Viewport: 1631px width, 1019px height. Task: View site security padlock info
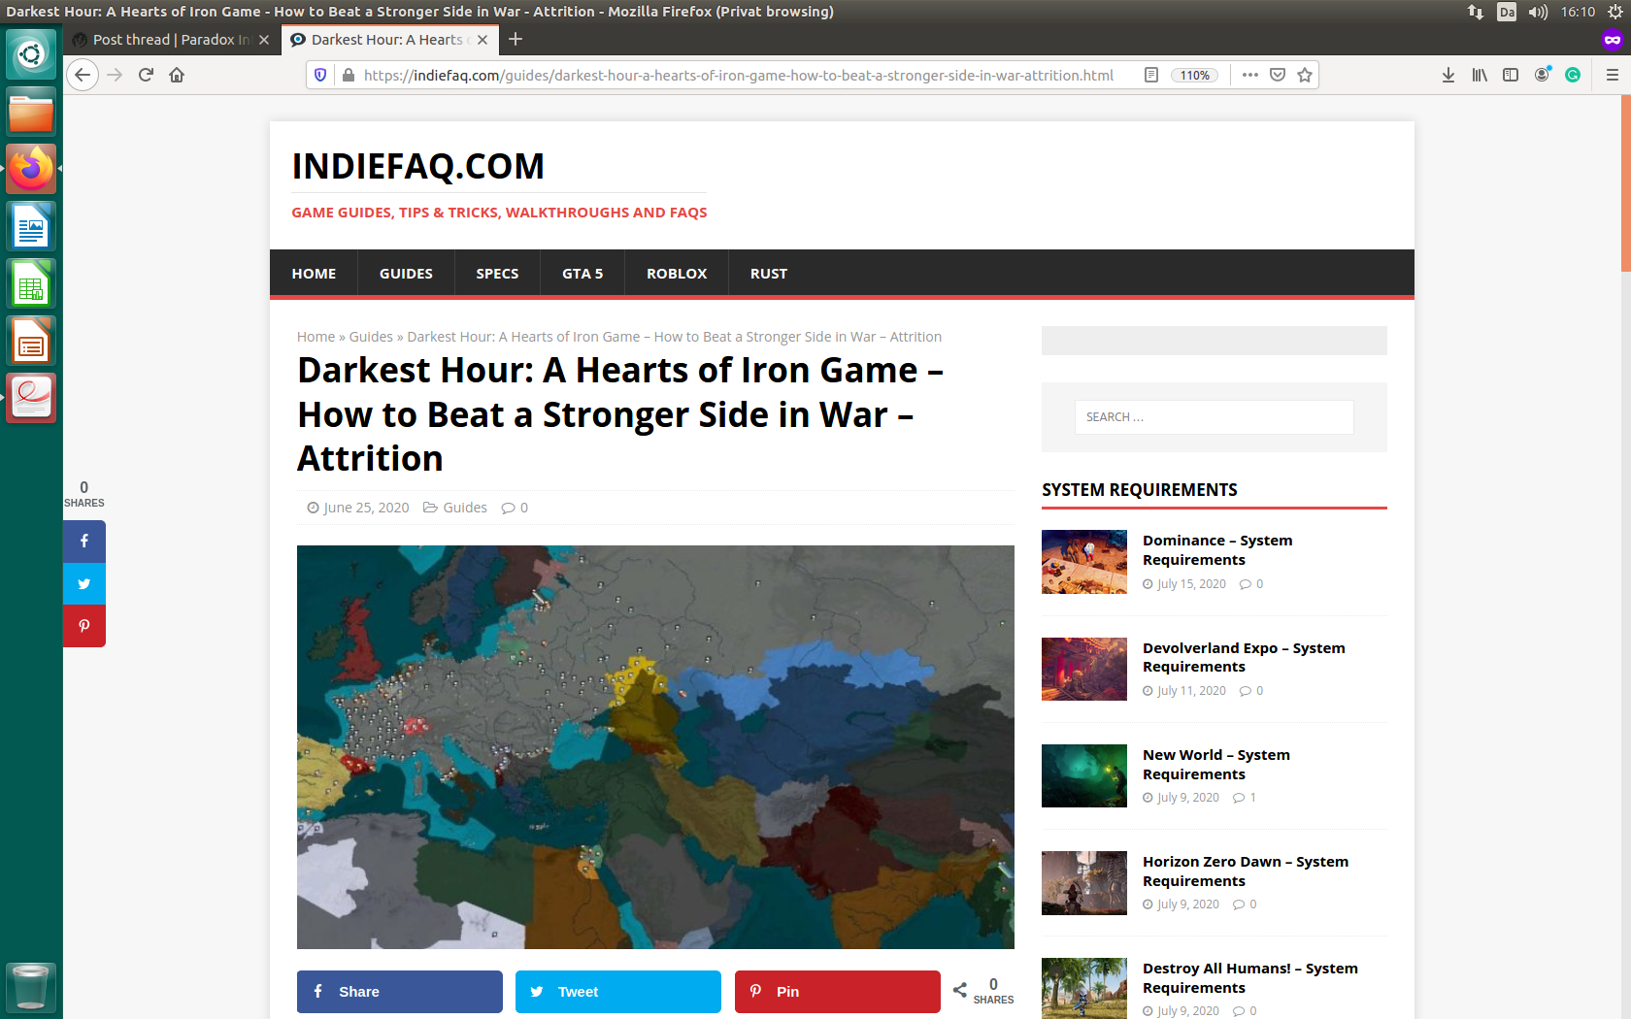click(348, 75)
